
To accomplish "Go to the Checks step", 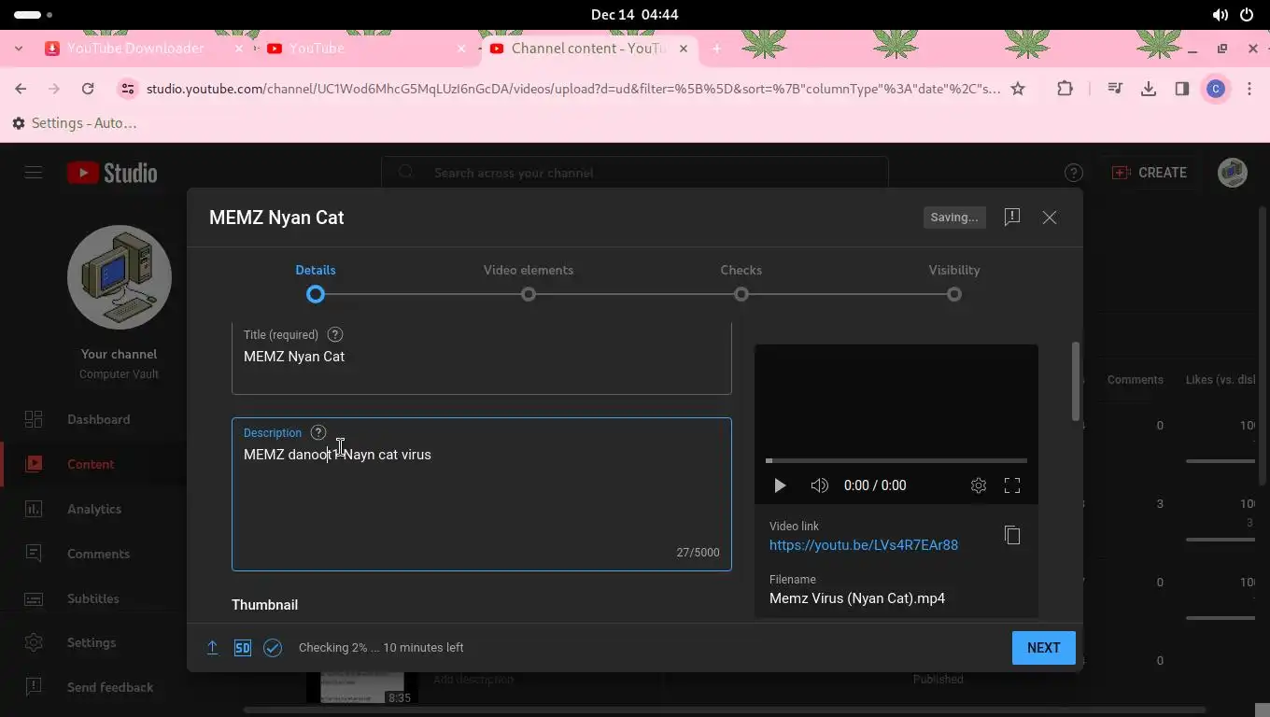I will pyautogui.click(x=741, y=282).
